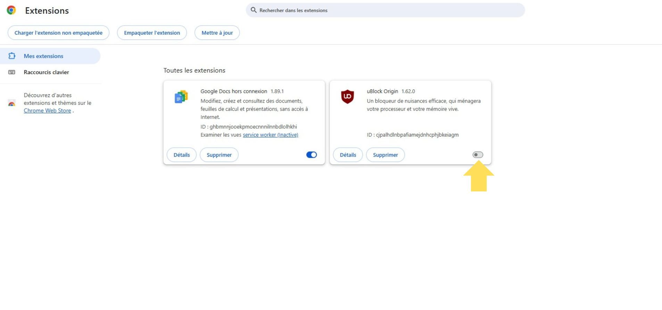The image size is (662, 310).
Task: Click the Google Docs hors connexion icon
Action: click(181, 97)
